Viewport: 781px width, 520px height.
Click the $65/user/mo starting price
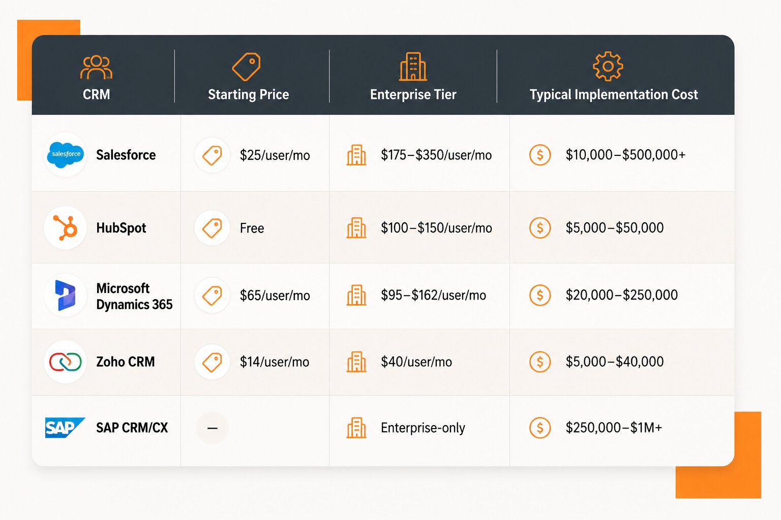[275, 296]
